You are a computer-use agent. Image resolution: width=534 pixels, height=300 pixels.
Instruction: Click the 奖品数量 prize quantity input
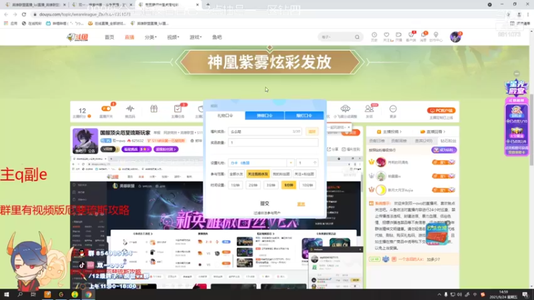273,143
